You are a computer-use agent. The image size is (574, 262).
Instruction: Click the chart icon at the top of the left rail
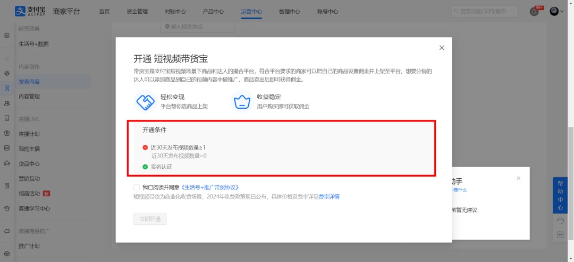pyautogui.click(x=7, y=36)
